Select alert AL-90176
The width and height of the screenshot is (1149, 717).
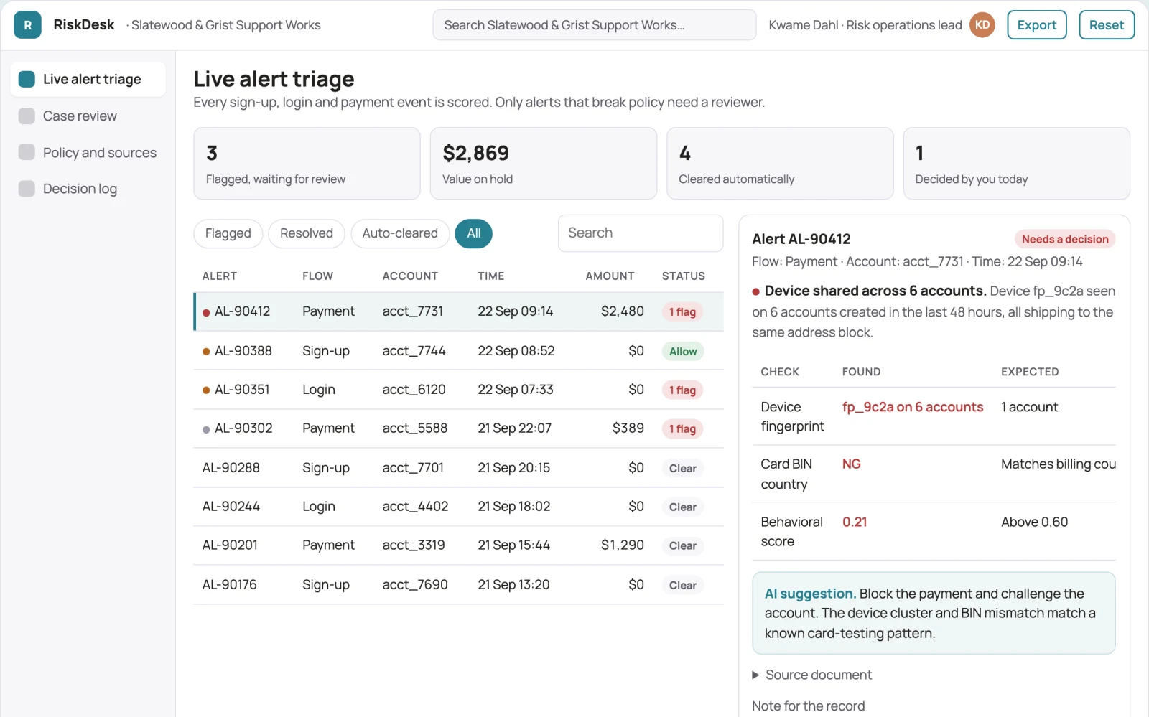459,585
